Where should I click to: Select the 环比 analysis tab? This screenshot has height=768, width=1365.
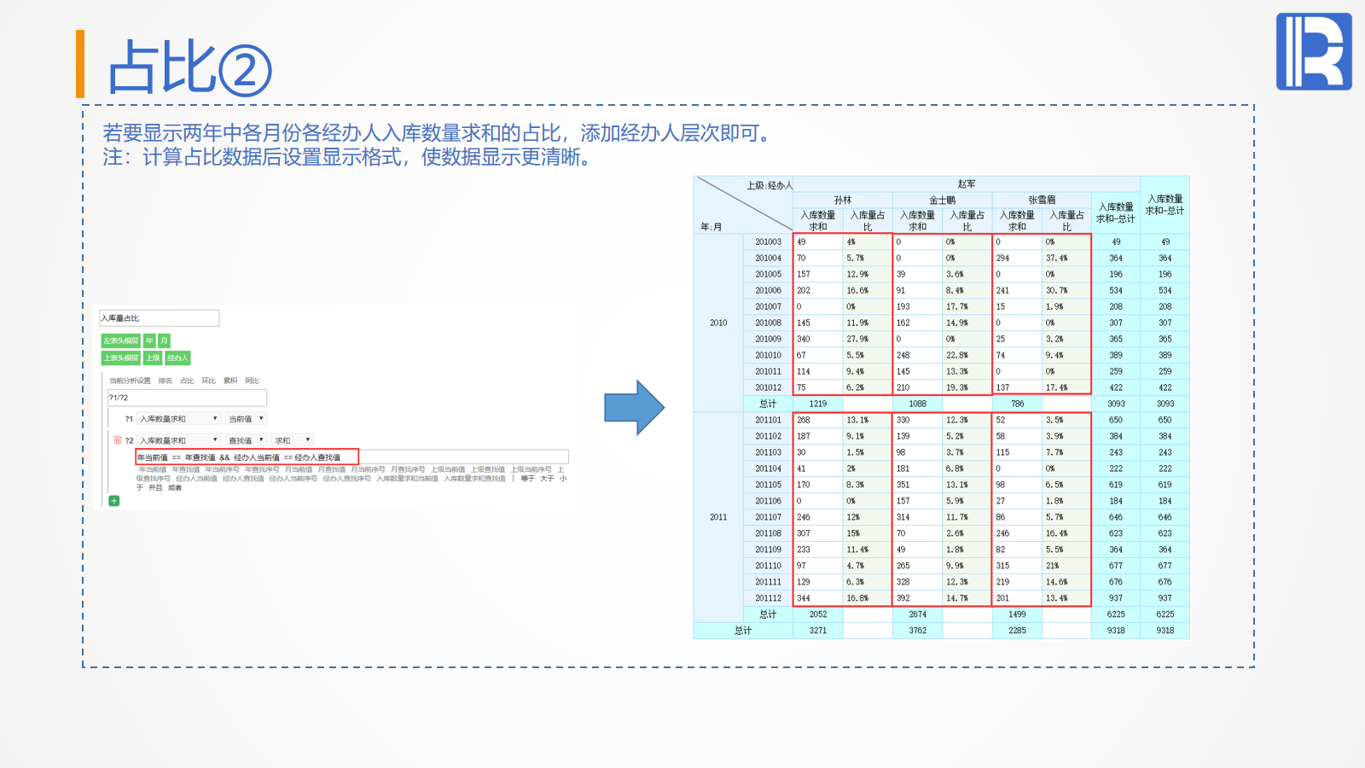click(x=209, y=381)
